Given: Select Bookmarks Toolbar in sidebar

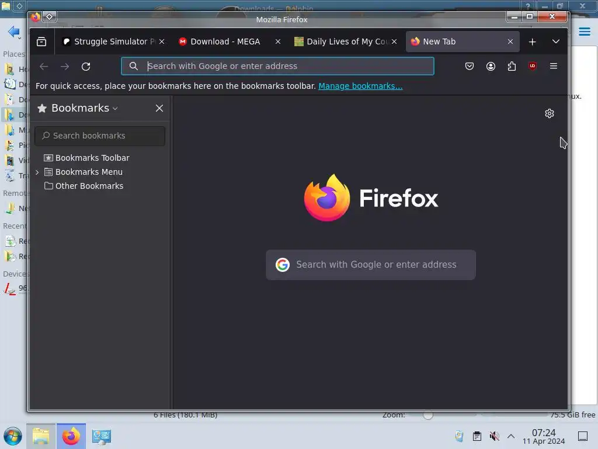Looking at the screenshot, I should coord(86,158).
